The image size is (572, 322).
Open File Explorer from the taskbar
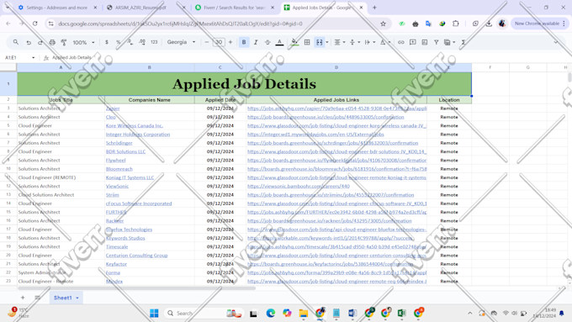tap(303, 314)
